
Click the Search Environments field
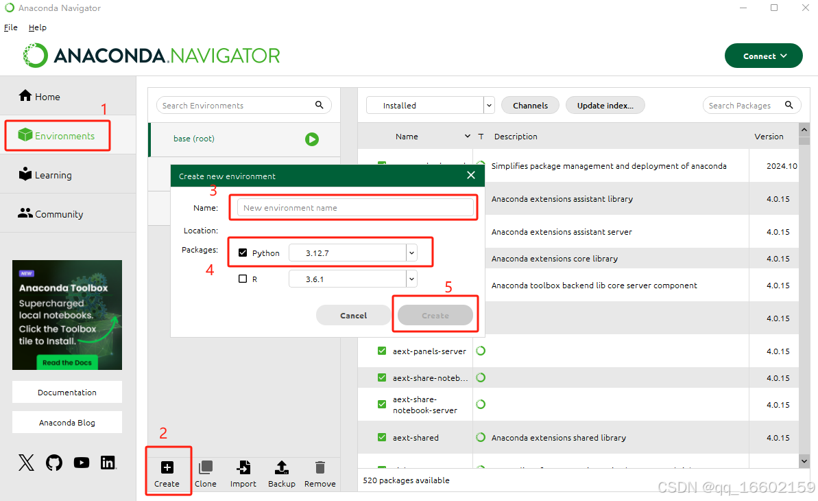coord(244,105)
